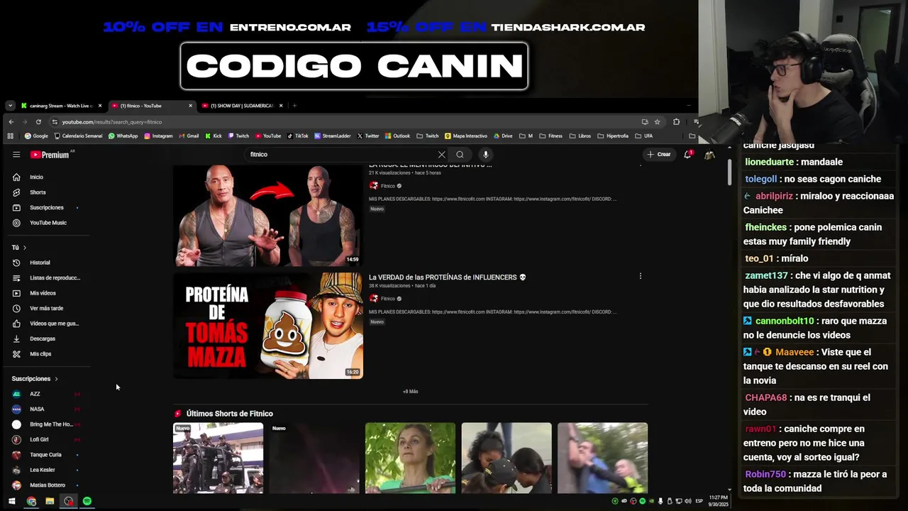Open the Fitness bookmarks folder
Screen dimensions: 908x511
click(x=550, y=136)
